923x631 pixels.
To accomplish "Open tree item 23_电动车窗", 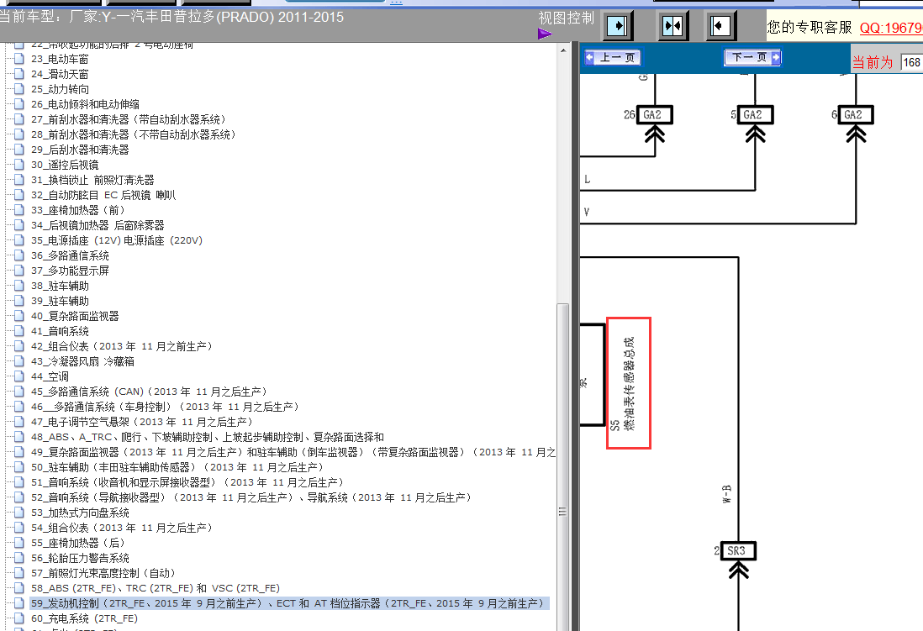I will click(x=60, y=59).
